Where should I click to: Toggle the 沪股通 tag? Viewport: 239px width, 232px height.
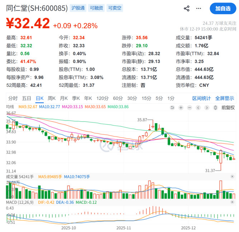click(78, 8)
